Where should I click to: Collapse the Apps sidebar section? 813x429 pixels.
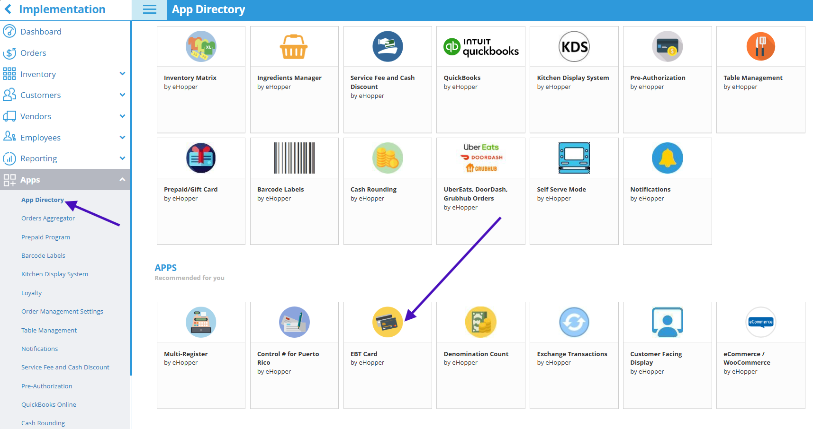coord(122,180)
